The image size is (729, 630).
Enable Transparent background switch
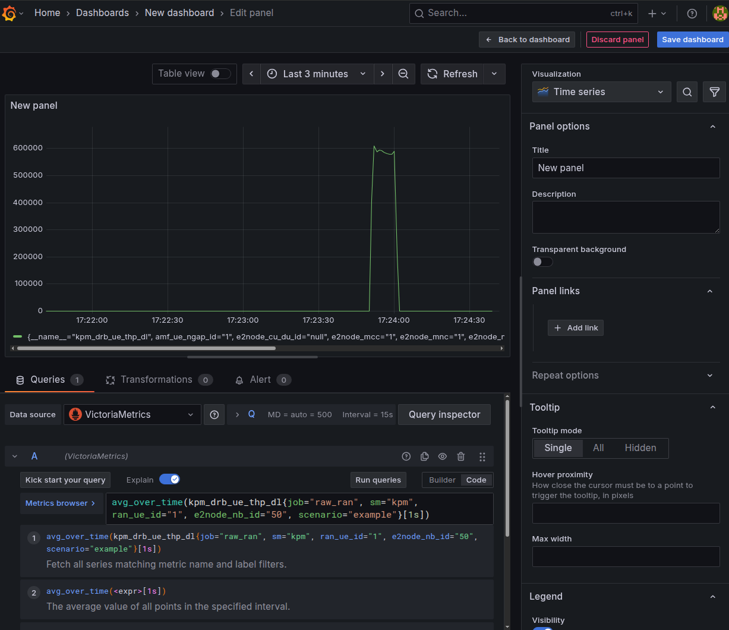click(542, 262)
